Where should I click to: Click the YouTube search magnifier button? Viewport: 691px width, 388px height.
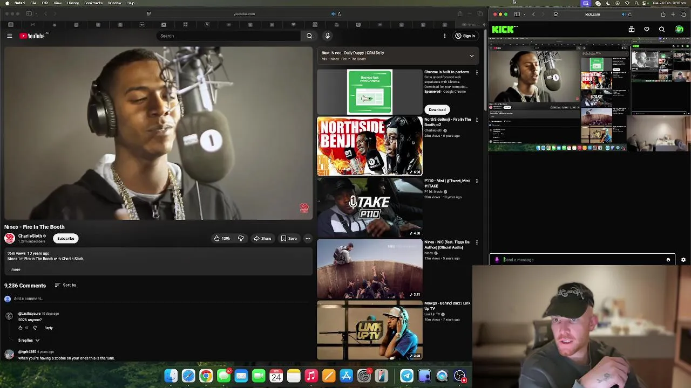[x=309, y=36]
